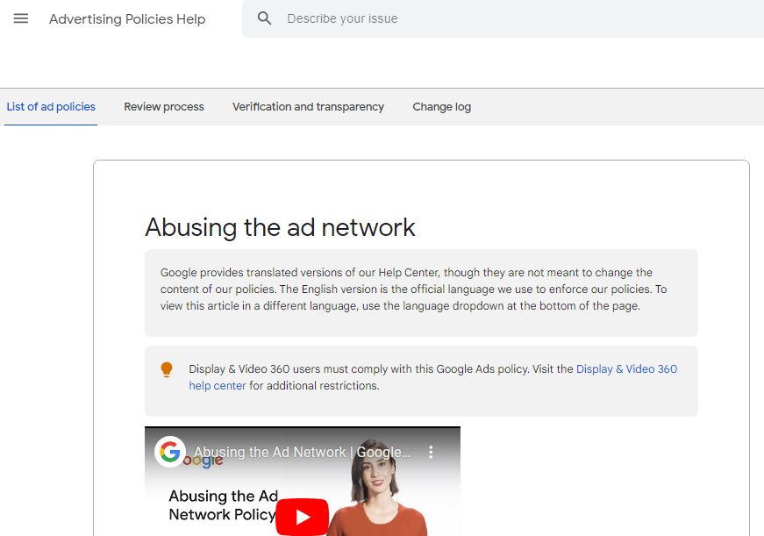Click the search magnifier icon
Screen dimensions: 764x536
tap(265, 18)
